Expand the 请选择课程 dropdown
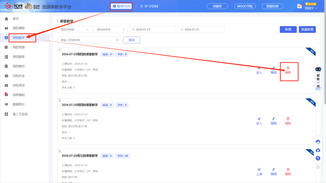This screenshot has width=326, height=183. [x=74, y=30]
